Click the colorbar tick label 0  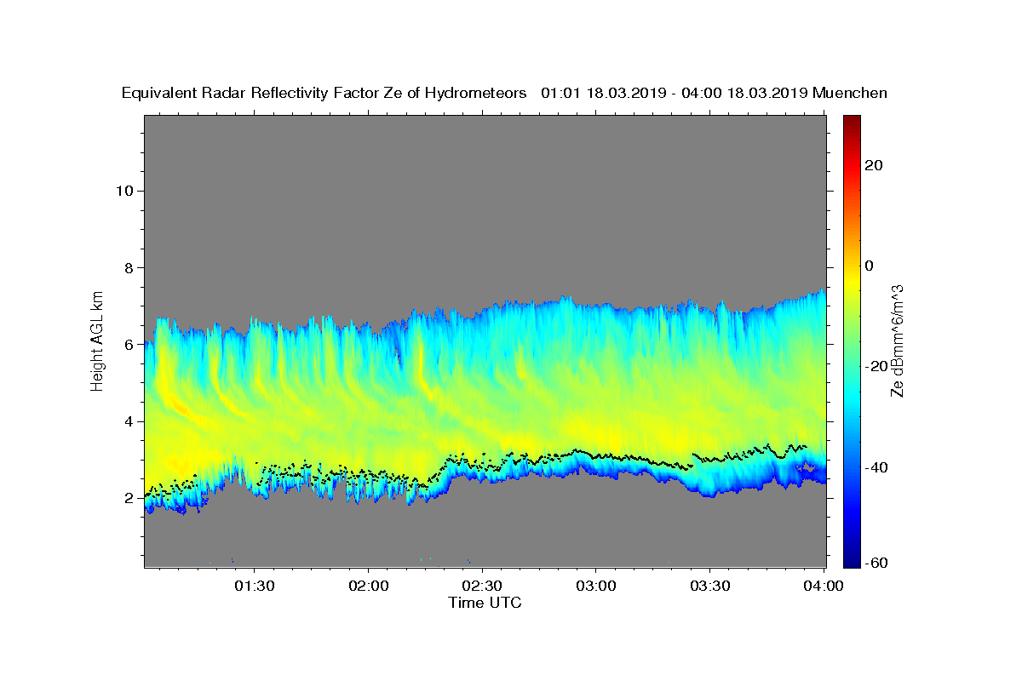[x=870, y=266]
